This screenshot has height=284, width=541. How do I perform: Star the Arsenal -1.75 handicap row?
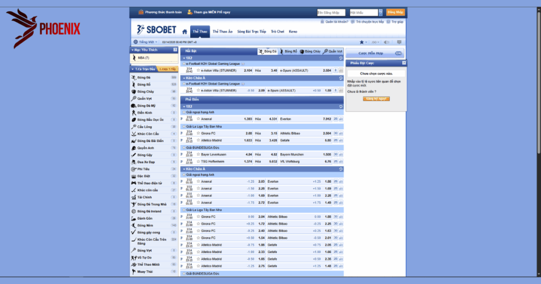click(x=198, y=203)
